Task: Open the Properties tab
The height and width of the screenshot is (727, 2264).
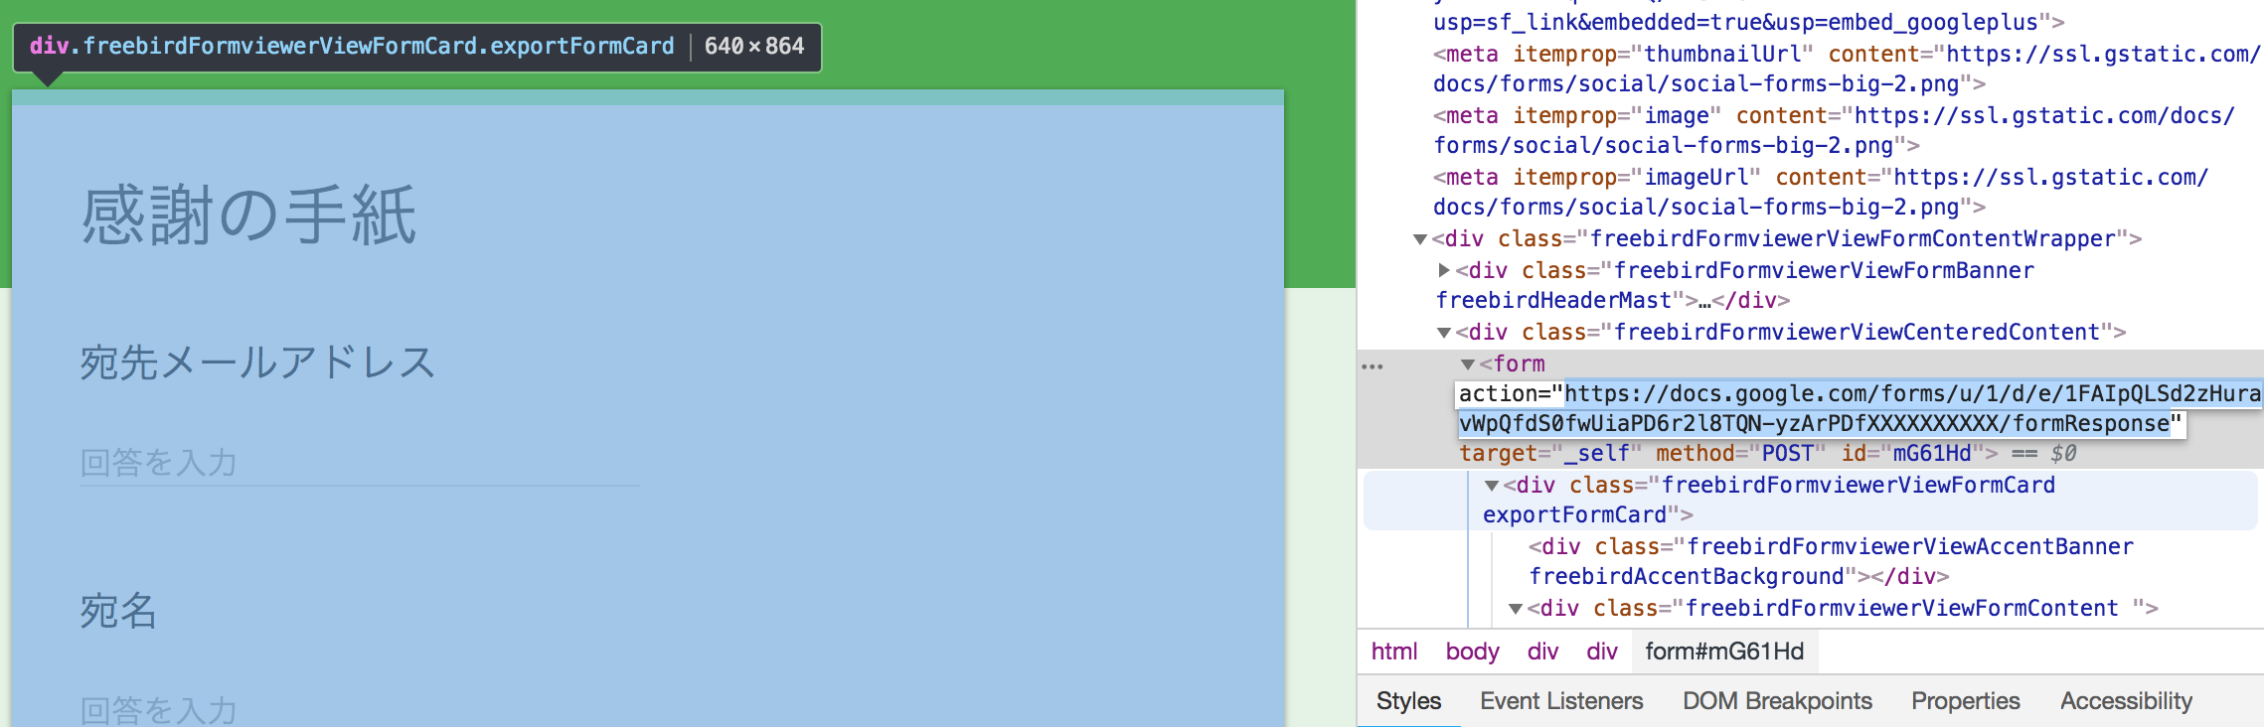Action: click(x=1966, y=701)
